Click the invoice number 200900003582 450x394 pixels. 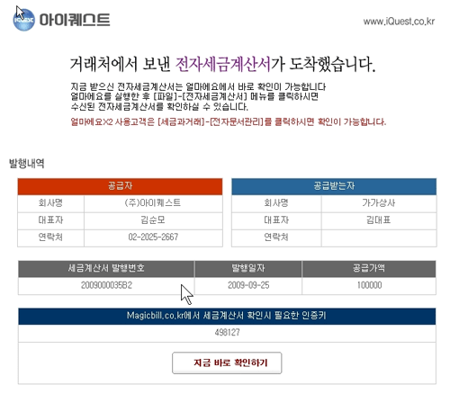click(x=106, y=285)
